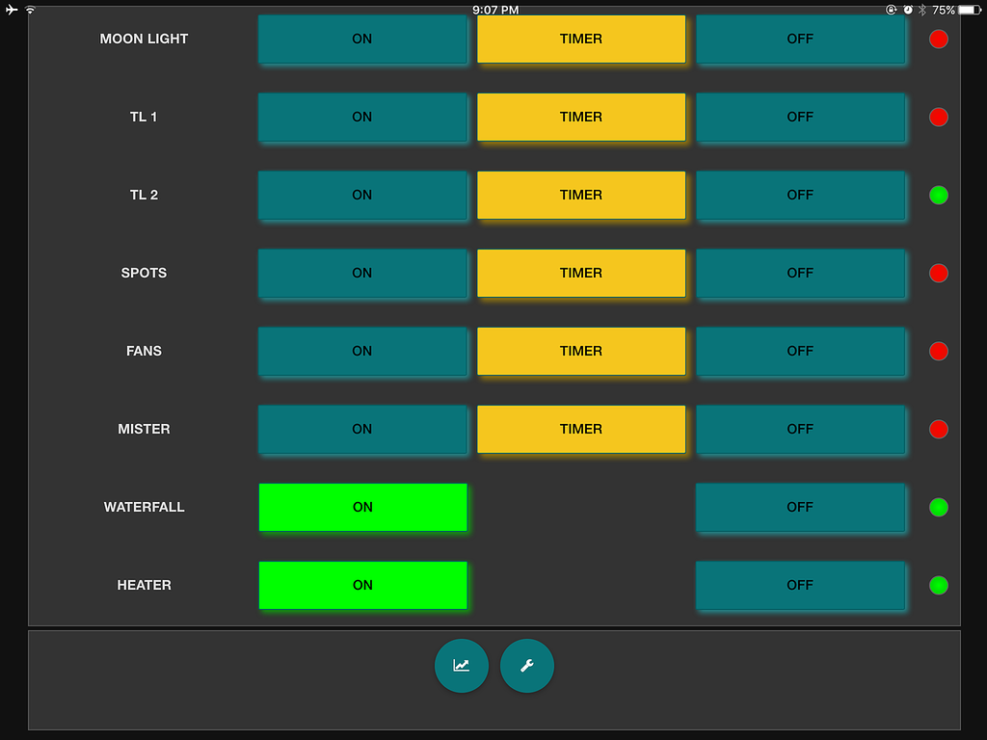Open the wrench settings icon button
Screen dimensions: 987x740
coord(527,665)
